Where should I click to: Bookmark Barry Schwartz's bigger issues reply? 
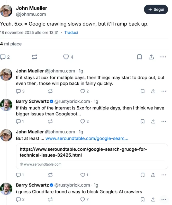pos(142,121)
